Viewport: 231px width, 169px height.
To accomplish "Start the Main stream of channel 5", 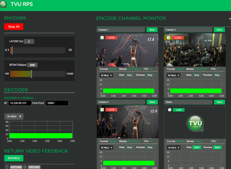I will (x=197, y=147).
